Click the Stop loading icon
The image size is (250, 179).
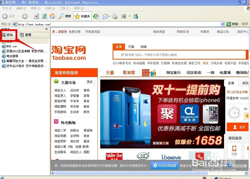tap(36, 16)
